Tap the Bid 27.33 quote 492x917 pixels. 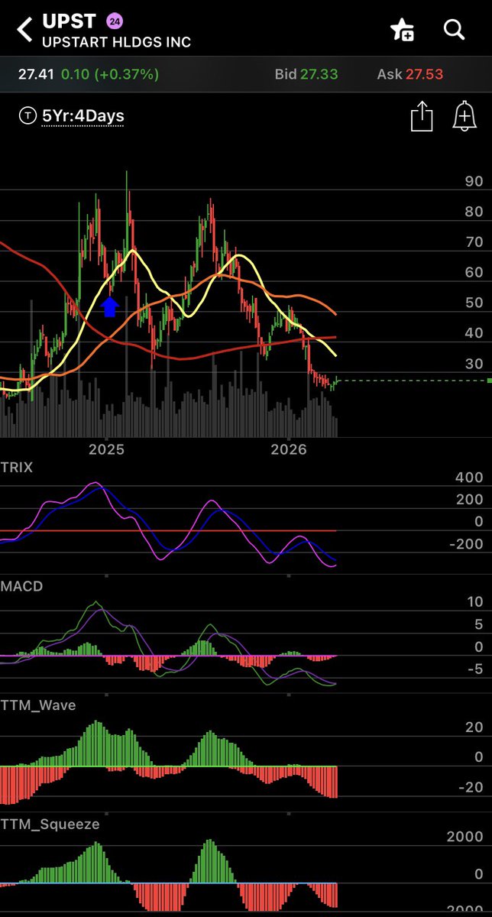pos(308,74)
